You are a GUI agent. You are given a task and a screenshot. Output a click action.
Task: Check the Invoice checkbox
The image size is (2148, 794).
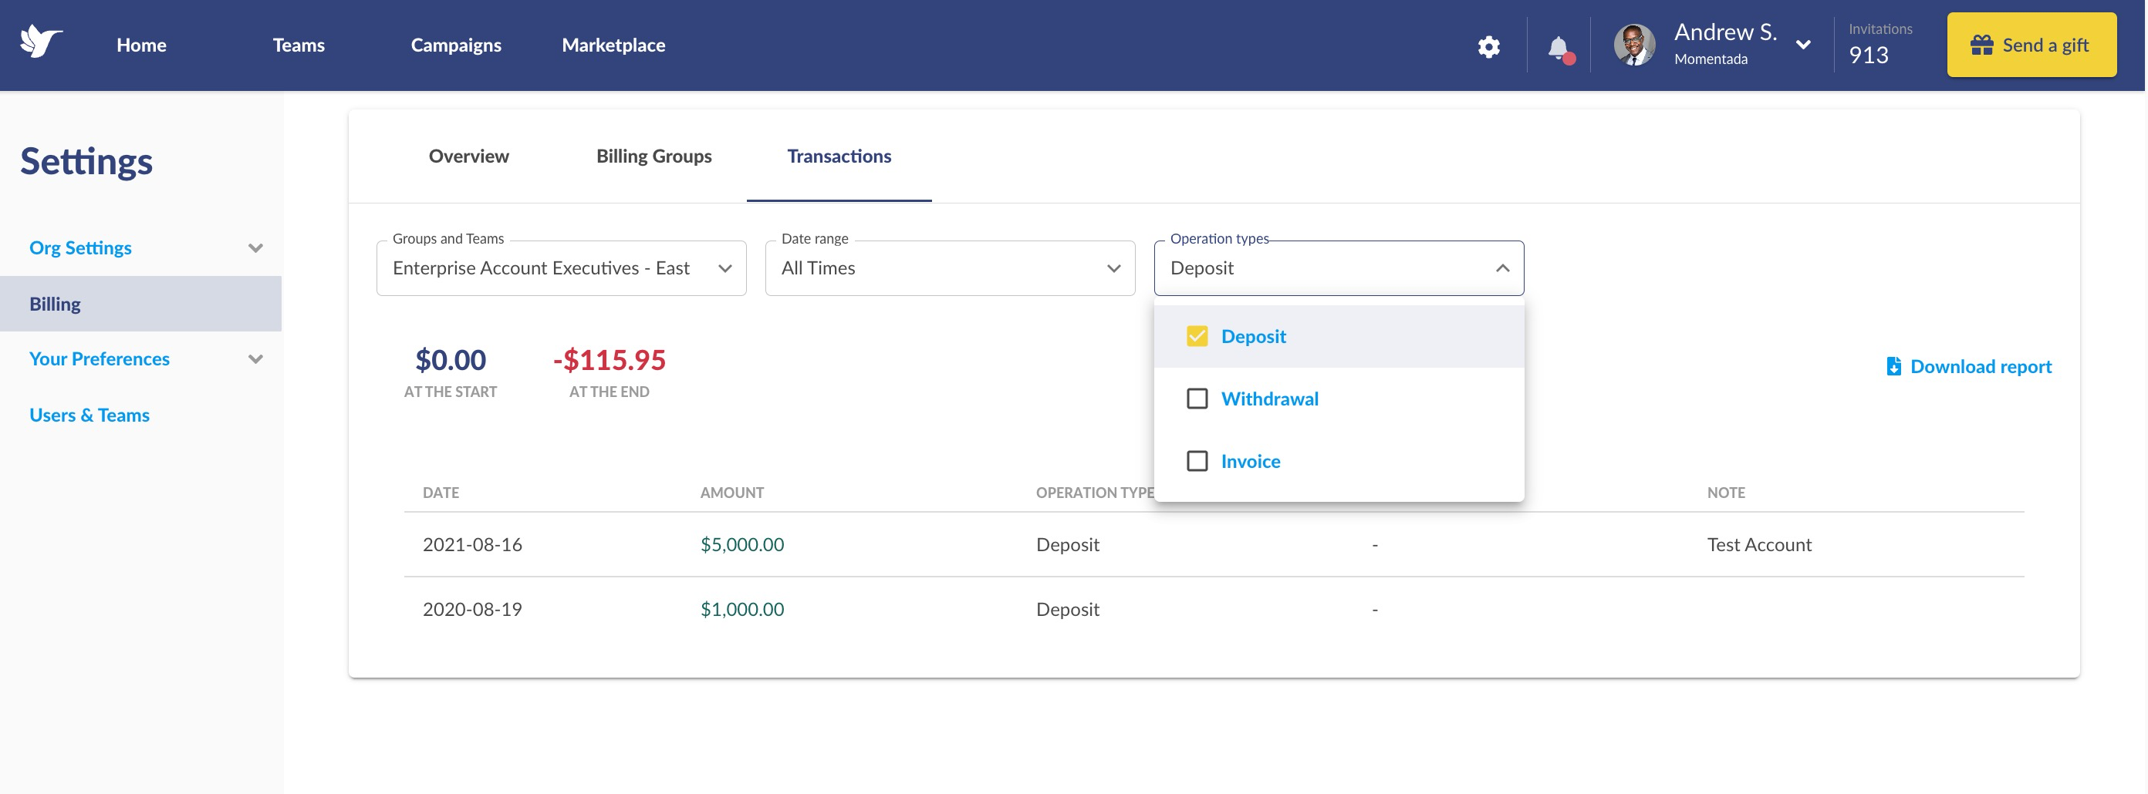[1197, 462]
